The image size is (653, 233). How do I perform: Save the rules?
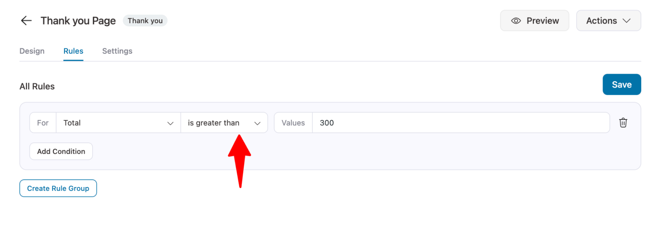pos(622,84)
